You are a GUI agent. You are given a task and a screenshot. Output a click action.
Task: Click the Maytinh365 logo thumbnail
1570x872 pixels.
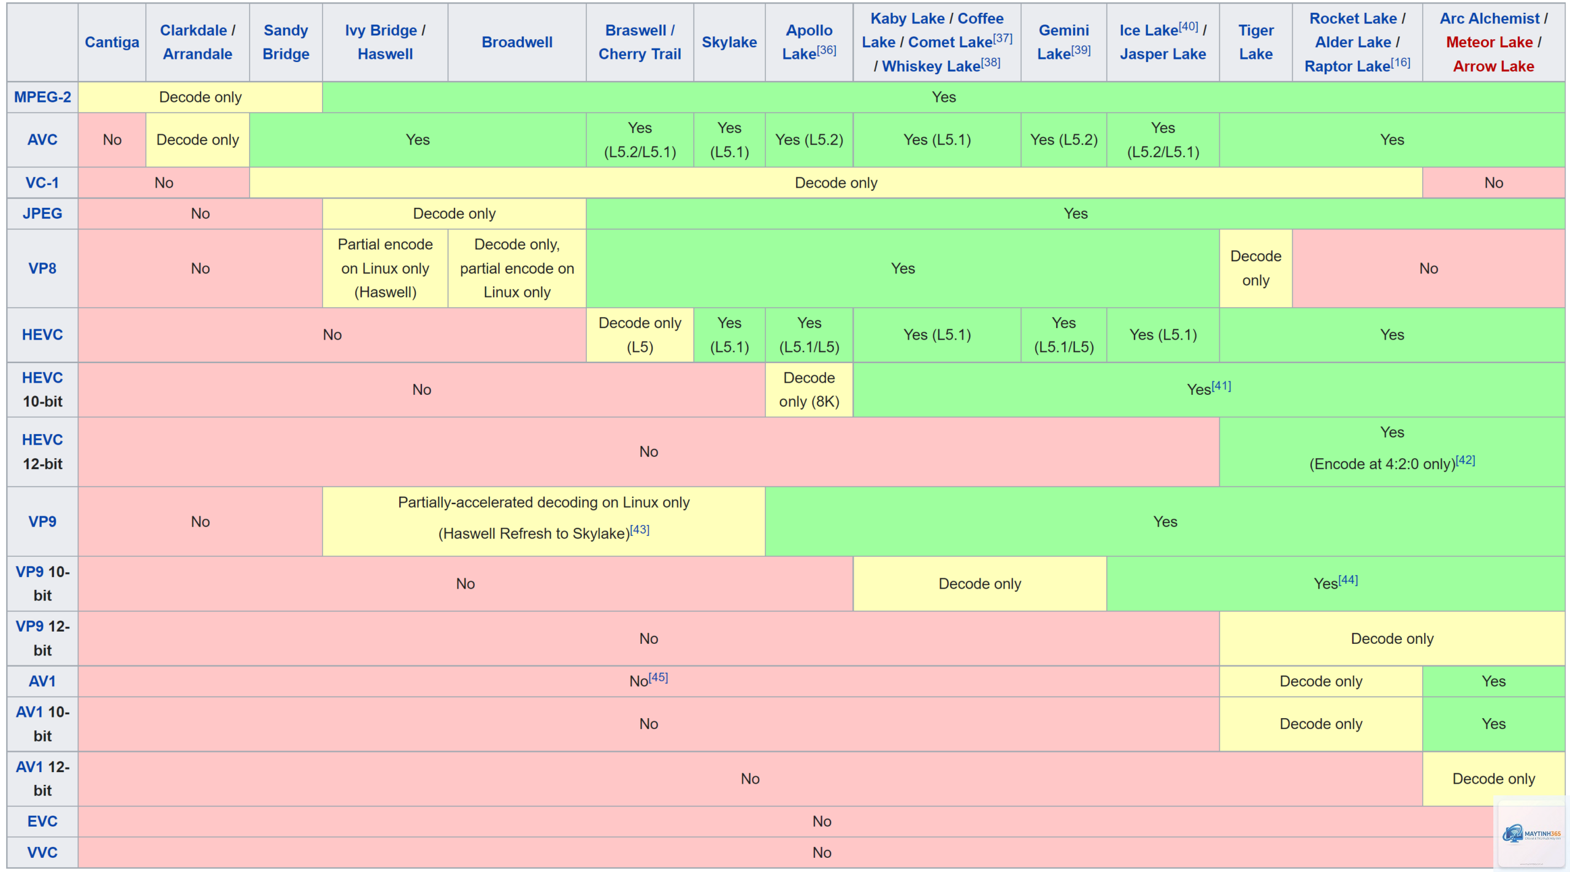point(1531,833)
